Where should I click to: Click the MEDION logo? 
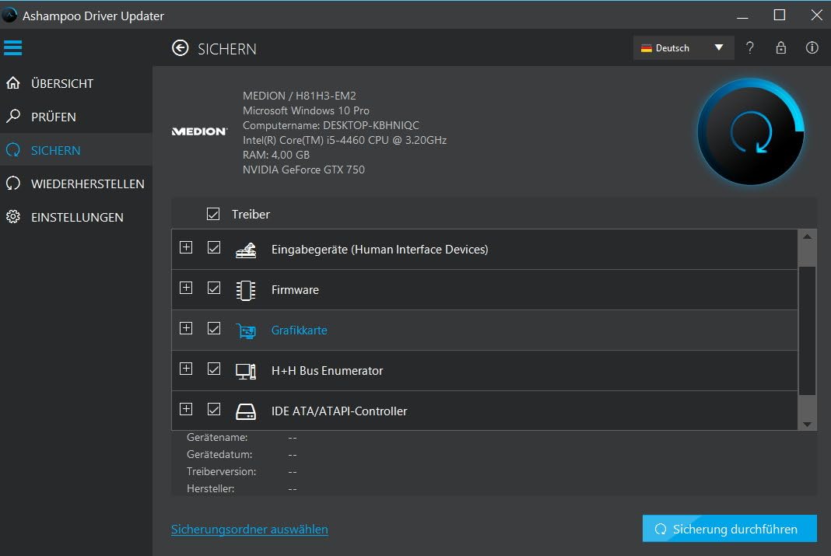coord(200,131)
